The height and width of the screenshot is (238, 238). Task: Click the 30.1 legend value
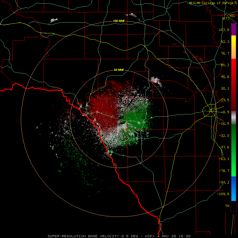pyautogui.click(x=225, y=89)
